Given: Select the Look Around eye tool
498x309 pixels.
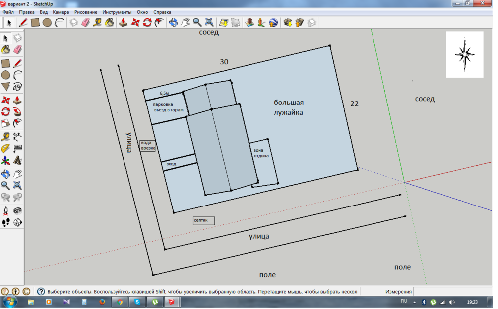Looking at the screenshot, I should tap(17, 210).
